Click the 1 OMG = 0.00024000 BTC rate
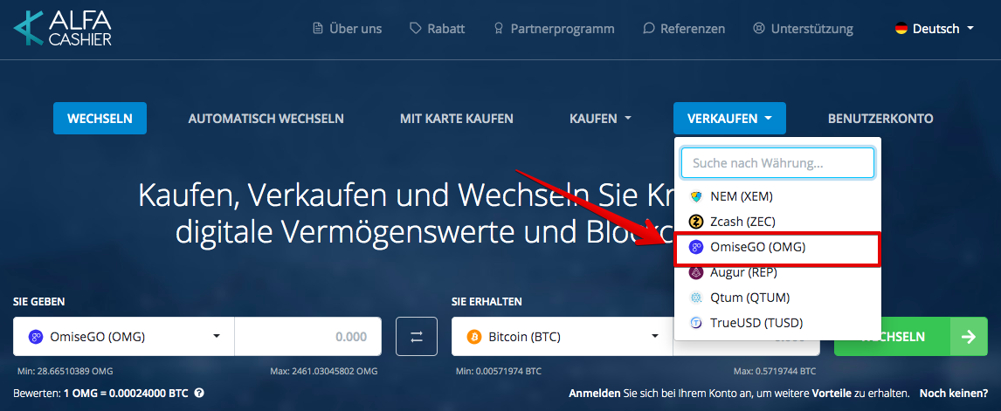 127,394
